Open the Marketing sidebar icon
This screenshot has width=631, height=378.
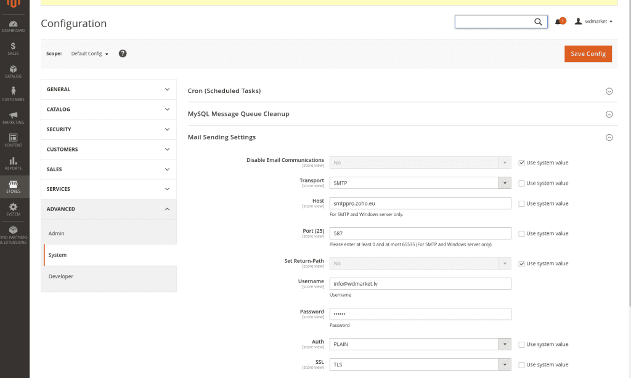(x=13, y=117)
